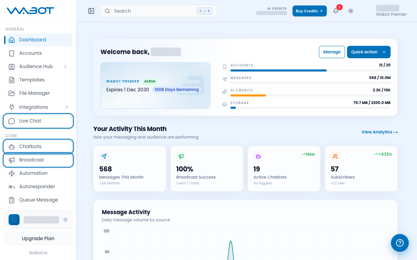This screenshot has width=417, height=260.
Task: Follow the View Analytics link
Action: click(380, 132)
